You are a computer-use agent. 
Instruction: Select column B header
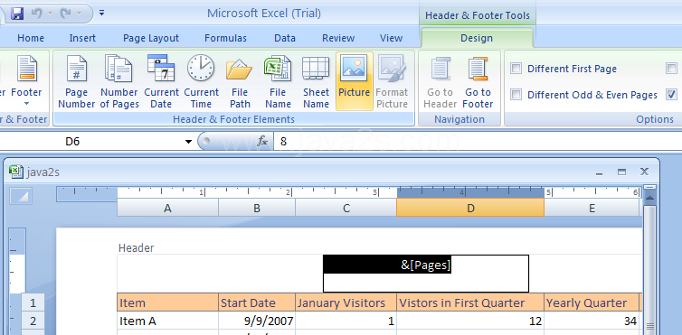coord(257,209)
